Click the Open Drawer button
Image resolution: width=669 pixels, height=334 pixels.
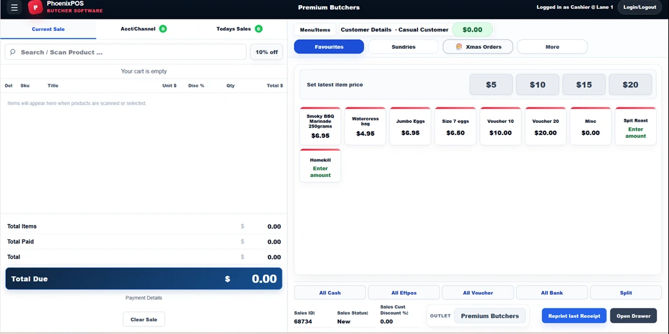(x=633, y=316)
